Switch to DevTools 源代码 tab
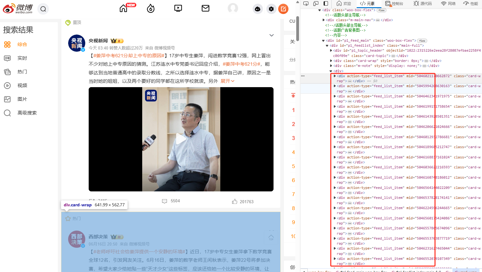The height and width of the screenshot is (272, 482). [423, 3]
